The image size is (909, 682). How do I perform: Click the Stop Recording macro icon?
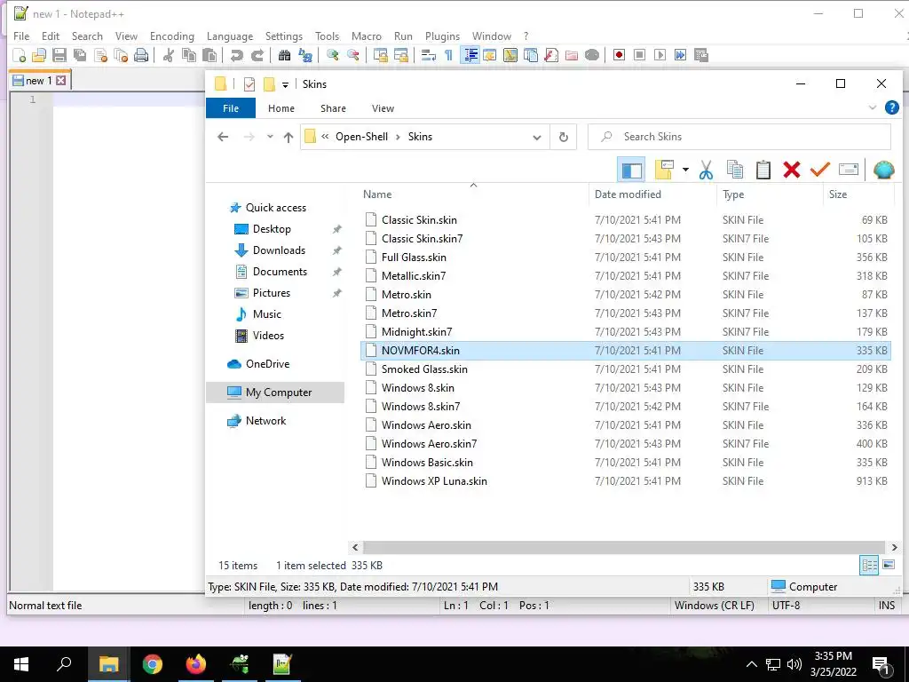coord(639,55)
